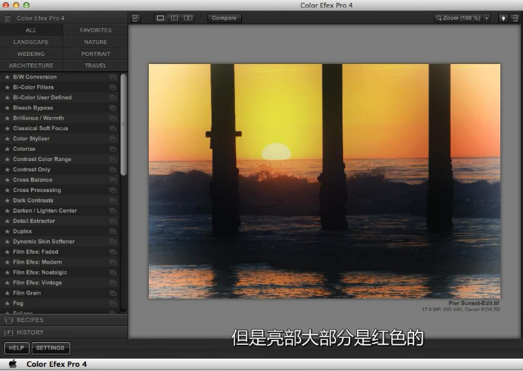Select single image view mode
523x371 pixels.
point(161,18)
